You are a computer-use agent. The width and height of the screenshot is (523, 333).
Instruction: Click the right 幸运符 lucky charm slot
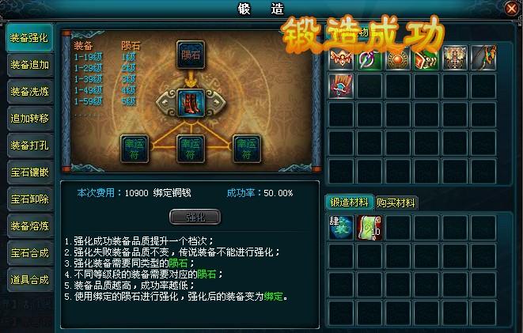coord(247,149)
